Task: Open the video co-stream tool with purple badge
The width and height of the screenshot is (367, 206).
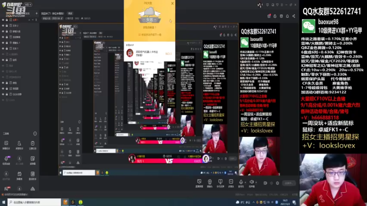Action: 6,160
